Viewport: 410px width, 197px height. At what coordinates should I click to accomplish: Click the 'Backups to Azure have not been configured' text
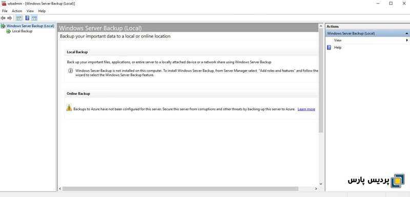(x=184, y=109)
